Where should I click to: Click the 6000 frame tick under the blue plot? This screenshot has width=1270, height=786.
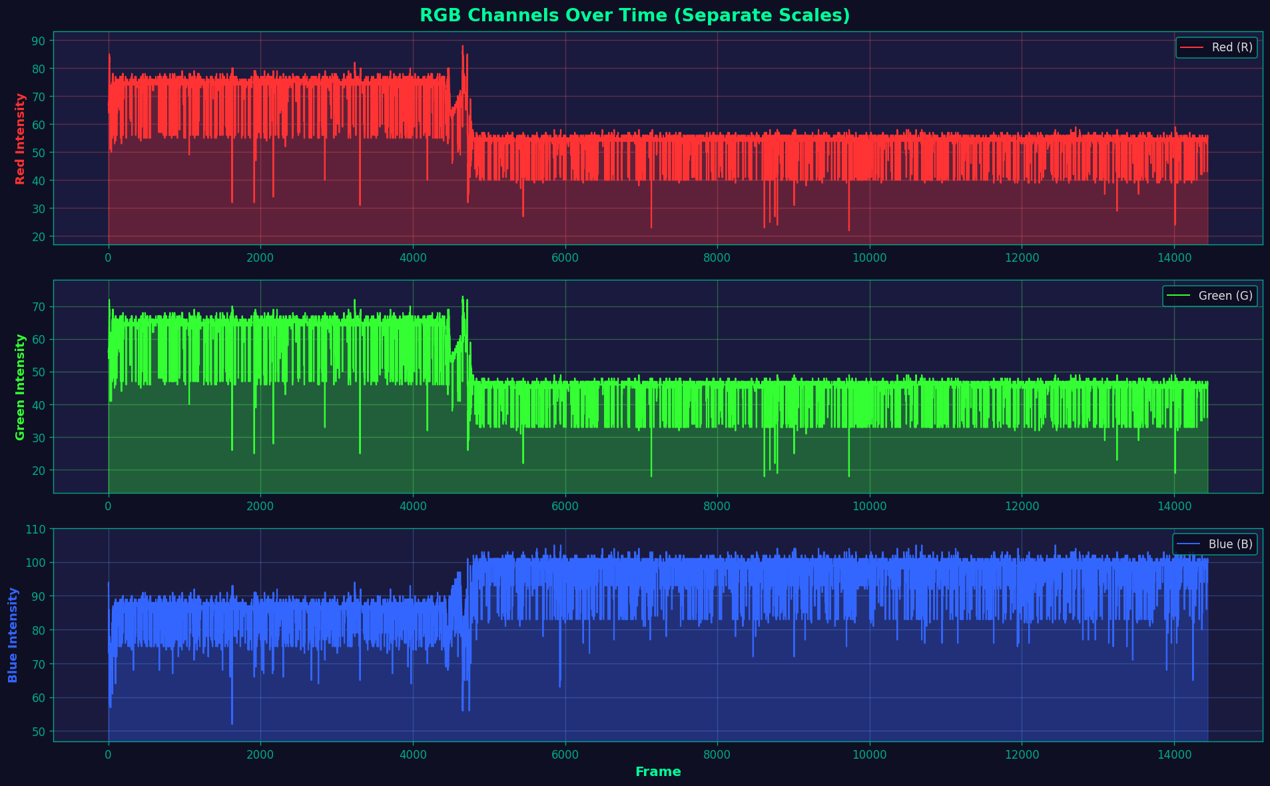(565, 755)
